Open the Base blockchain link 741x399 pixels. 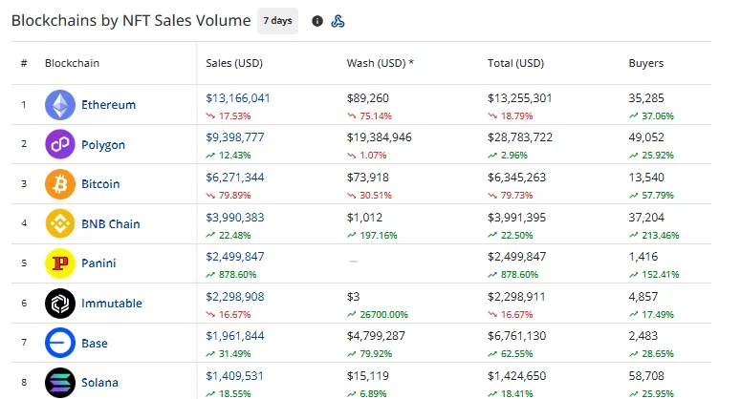(x=94, y=344)
